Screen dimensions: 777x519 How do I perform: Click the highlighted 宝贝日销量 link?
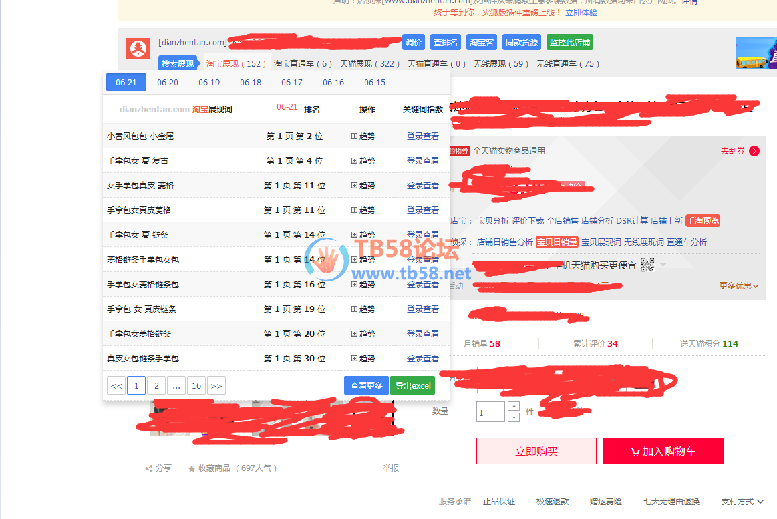tap(557, 242)
